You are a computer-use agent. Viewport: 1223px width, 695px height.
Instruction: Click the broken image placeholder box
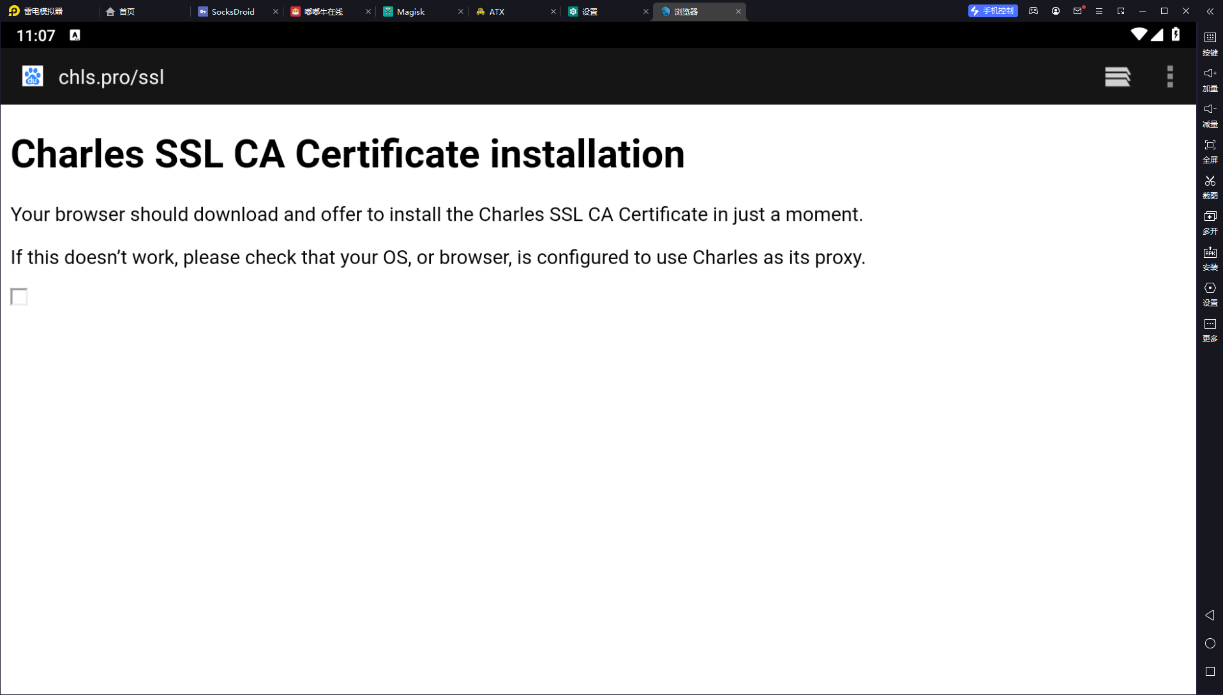(x=19, y=297)
